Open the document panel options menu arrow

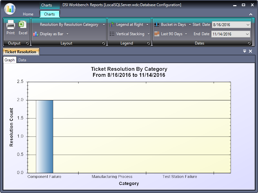click(244, 51)
